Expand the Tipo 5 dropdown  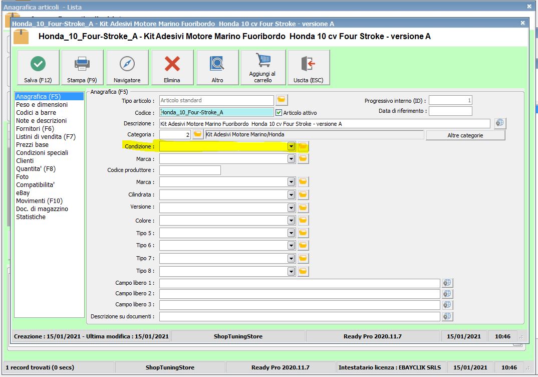click(x=292, y=233)
